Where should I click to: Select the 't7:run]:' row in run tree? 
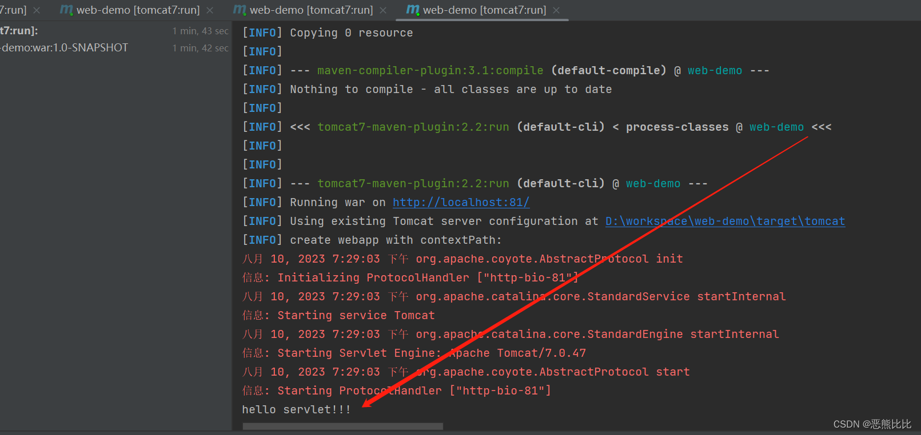click(x=114, y=31)
